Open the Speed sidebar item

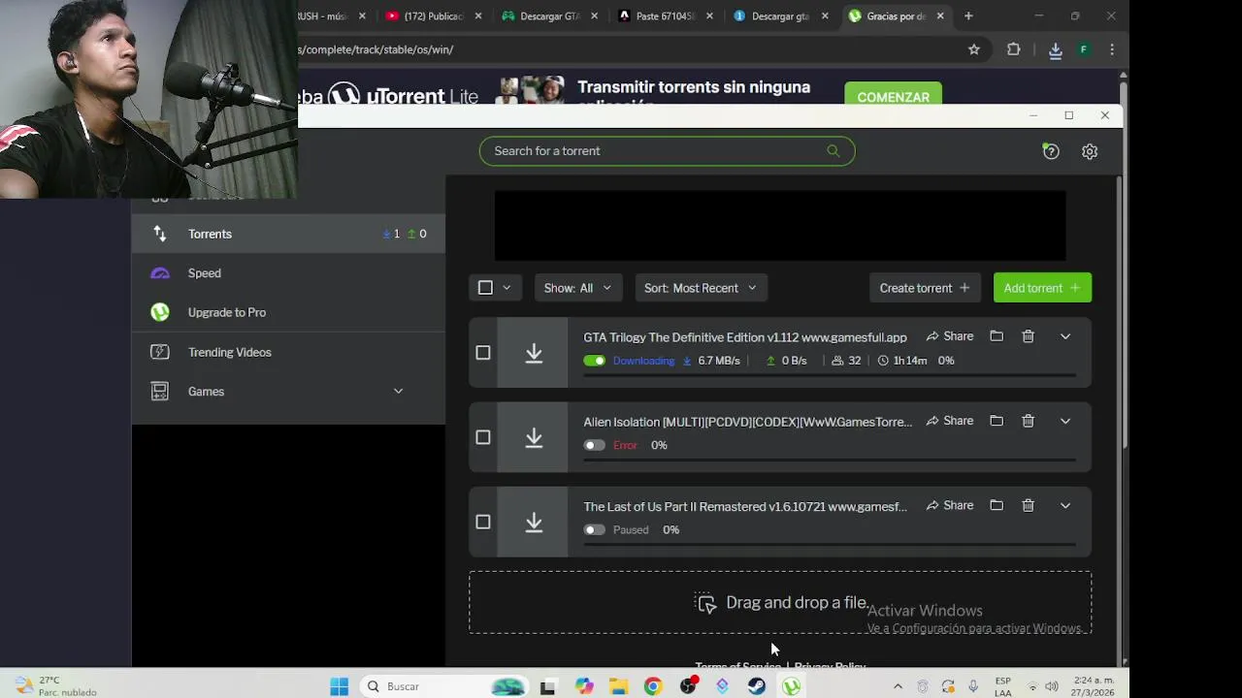pyautogui.click(x=288, y=273)
